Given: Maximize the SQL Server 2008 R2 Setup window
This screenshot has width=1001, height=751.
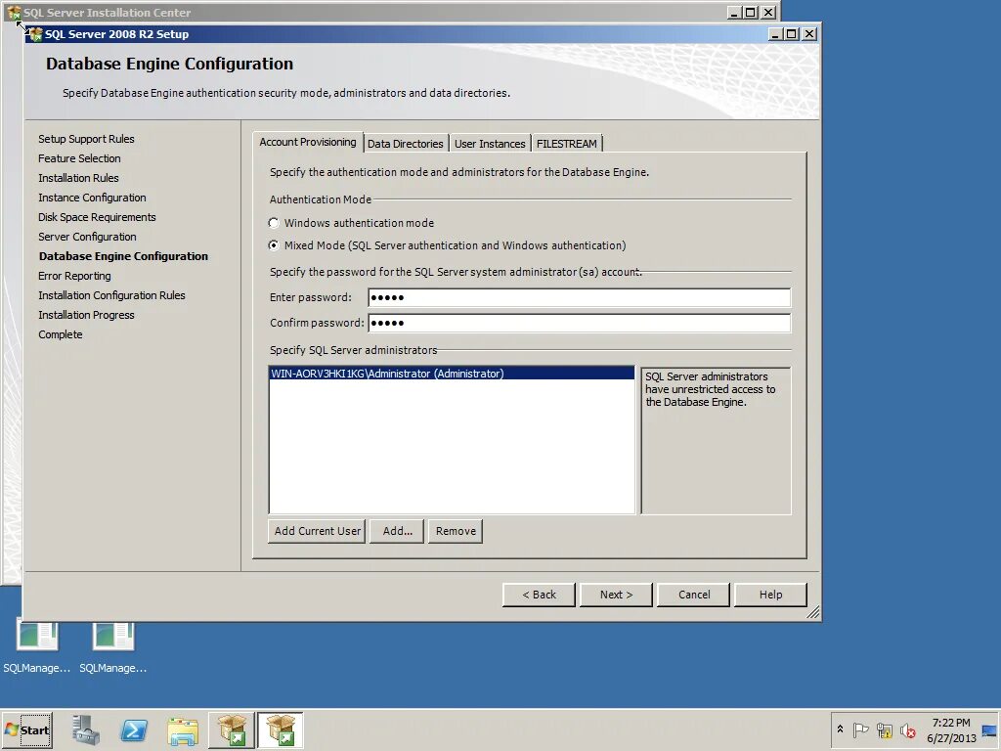Looking at the screenshot, I should (x=792, y=34).
